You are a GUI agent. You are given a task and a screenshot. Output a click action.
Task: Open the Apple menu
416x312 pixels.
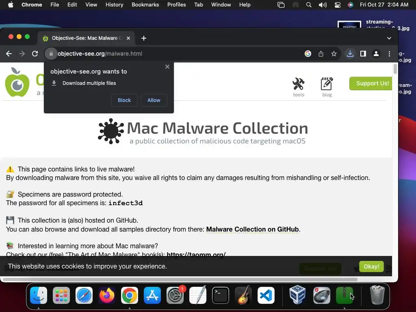click(x=11, y=5)
